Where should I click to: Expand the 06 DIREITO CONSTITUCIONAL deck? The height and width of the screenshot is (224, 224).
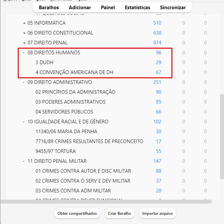24,33
